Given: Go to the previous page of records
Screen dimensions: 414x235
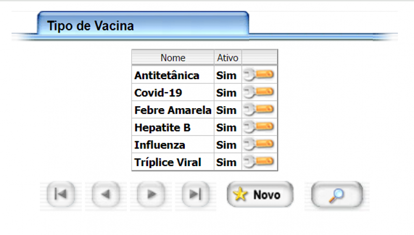Looking at the screenshot, I should coord(106,195).
